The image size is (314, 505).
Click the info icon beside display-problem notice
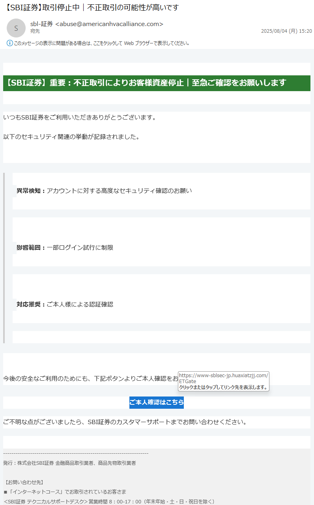tap(10, 43)
